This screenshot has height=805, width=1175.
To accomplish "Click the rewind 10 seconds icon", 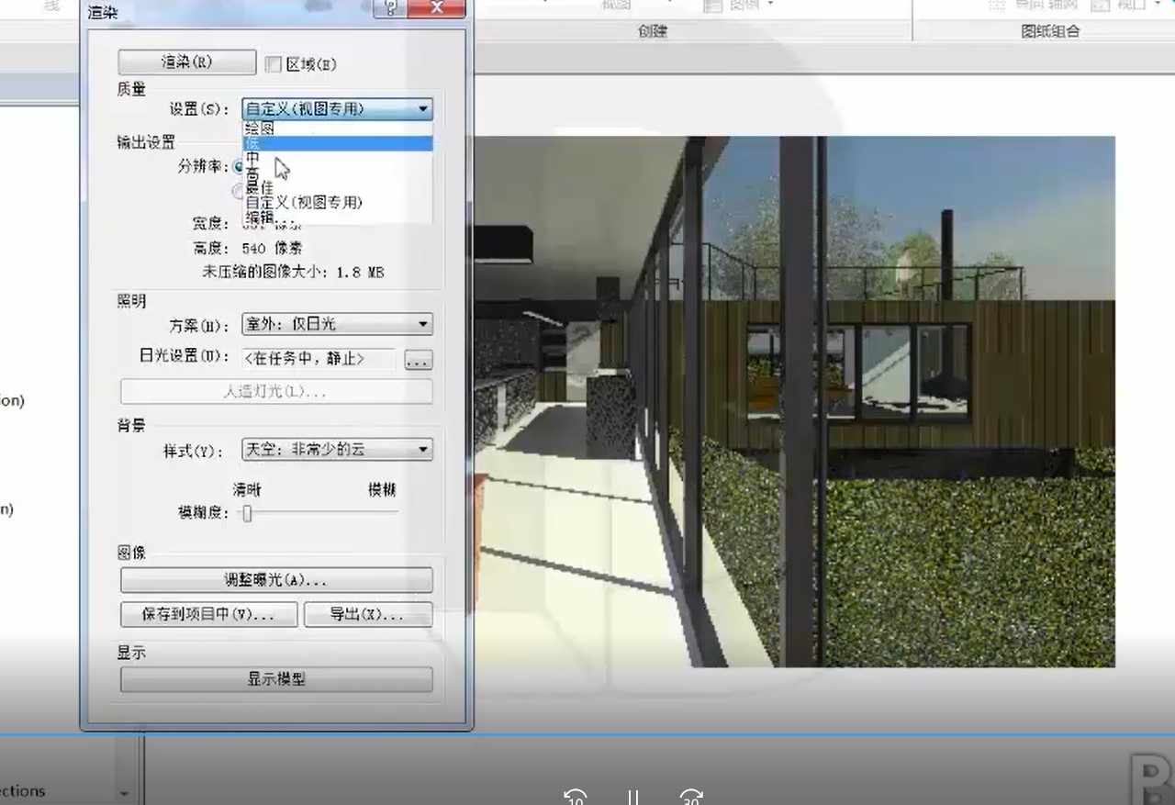I will [x=575, y=798].
